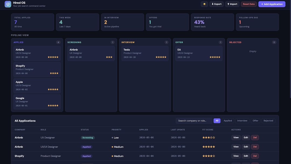Delete the Shopify application
The image size is (291, 164).
(x=255, y=156)
